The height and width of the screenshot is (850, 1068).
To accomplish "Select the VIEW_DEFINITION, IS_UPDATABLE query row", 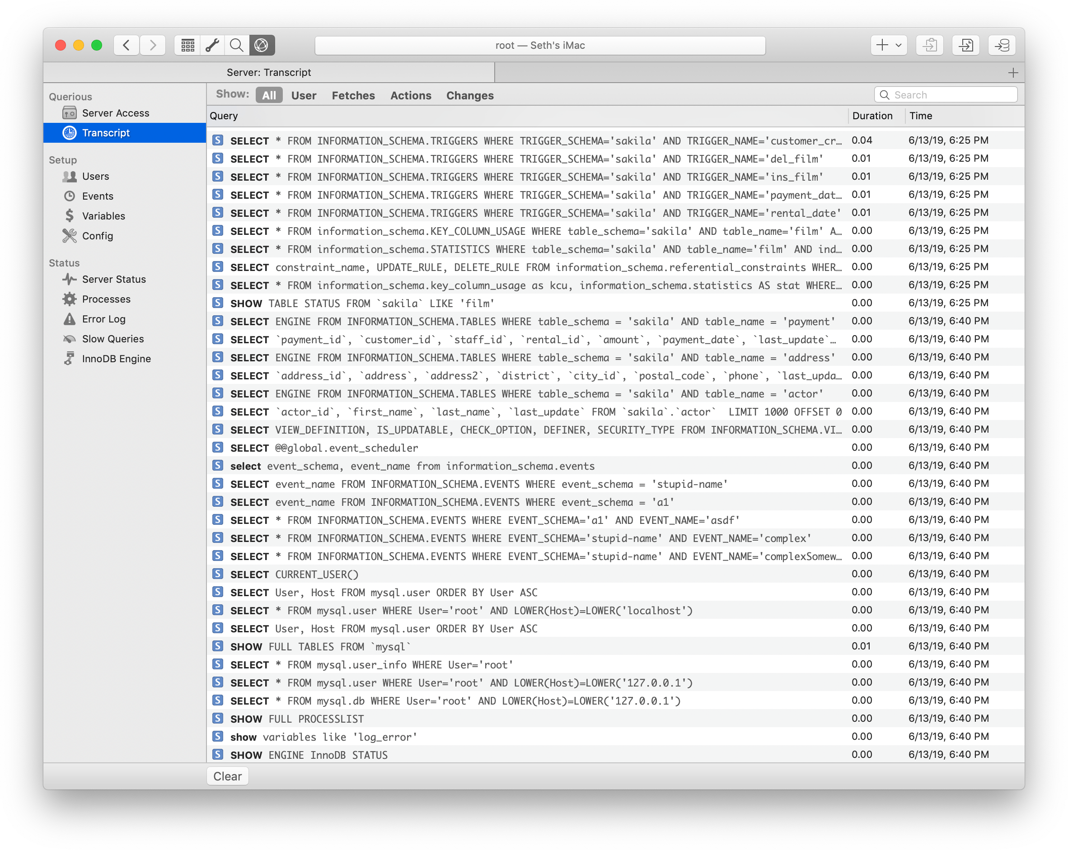I will coord(615,430).
